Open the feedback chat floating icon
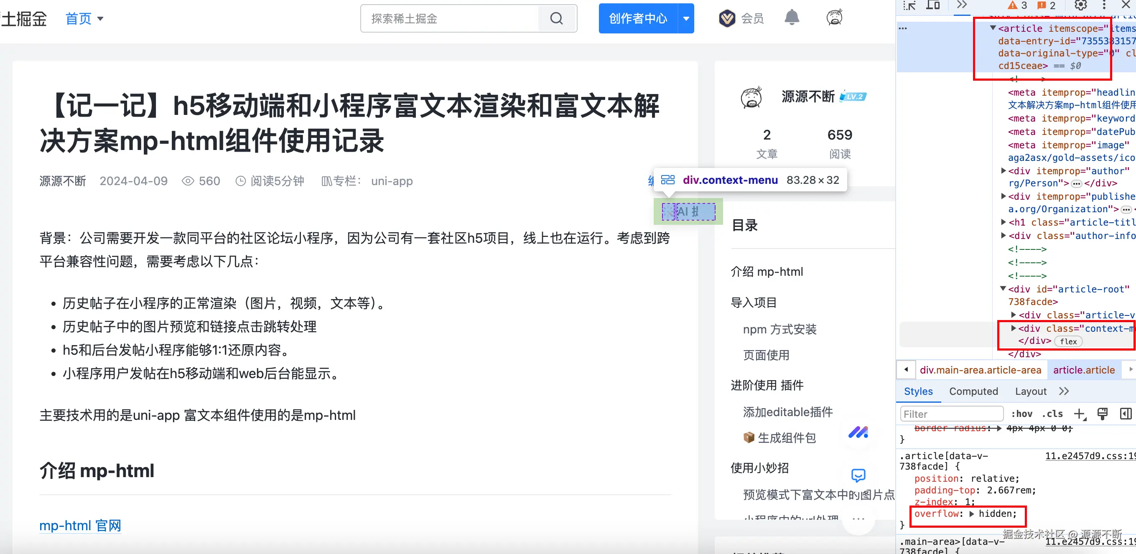Viewport: 1136px width, 554px height. [x=858, y=475]
